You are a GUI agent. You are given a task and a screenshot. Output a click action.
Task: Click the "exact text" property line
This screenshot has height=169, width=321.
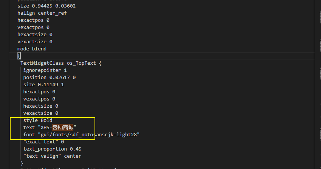click(43, 142)
